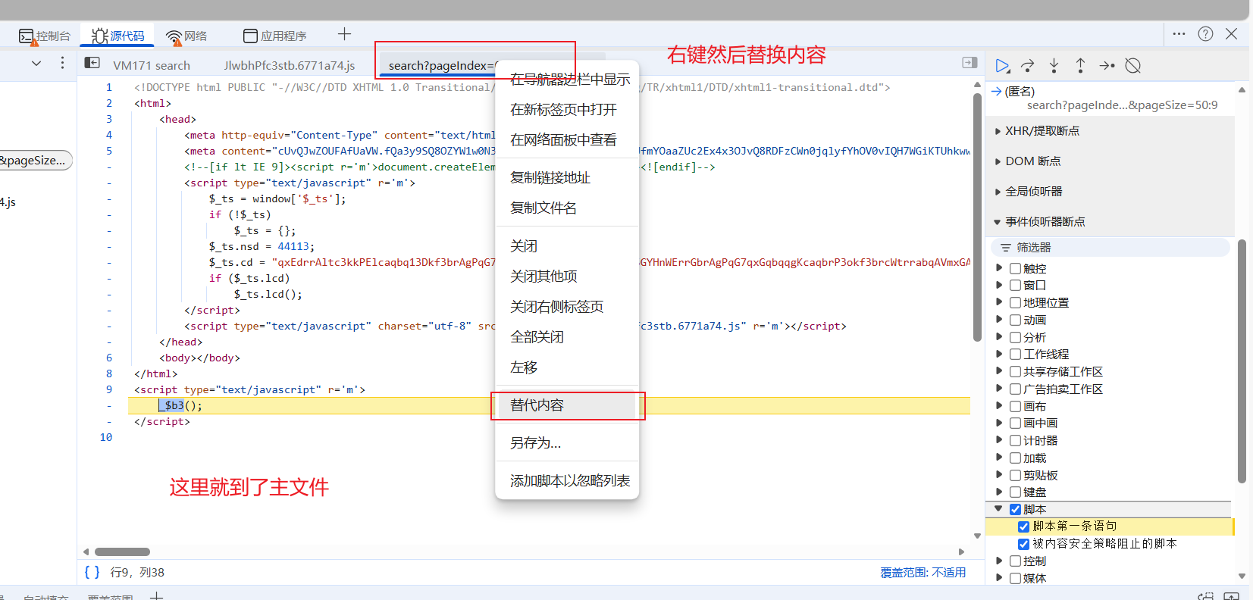The image size is (1253, 600).
Task: Switch to the 源代码 sources tab
Action: 117,36
